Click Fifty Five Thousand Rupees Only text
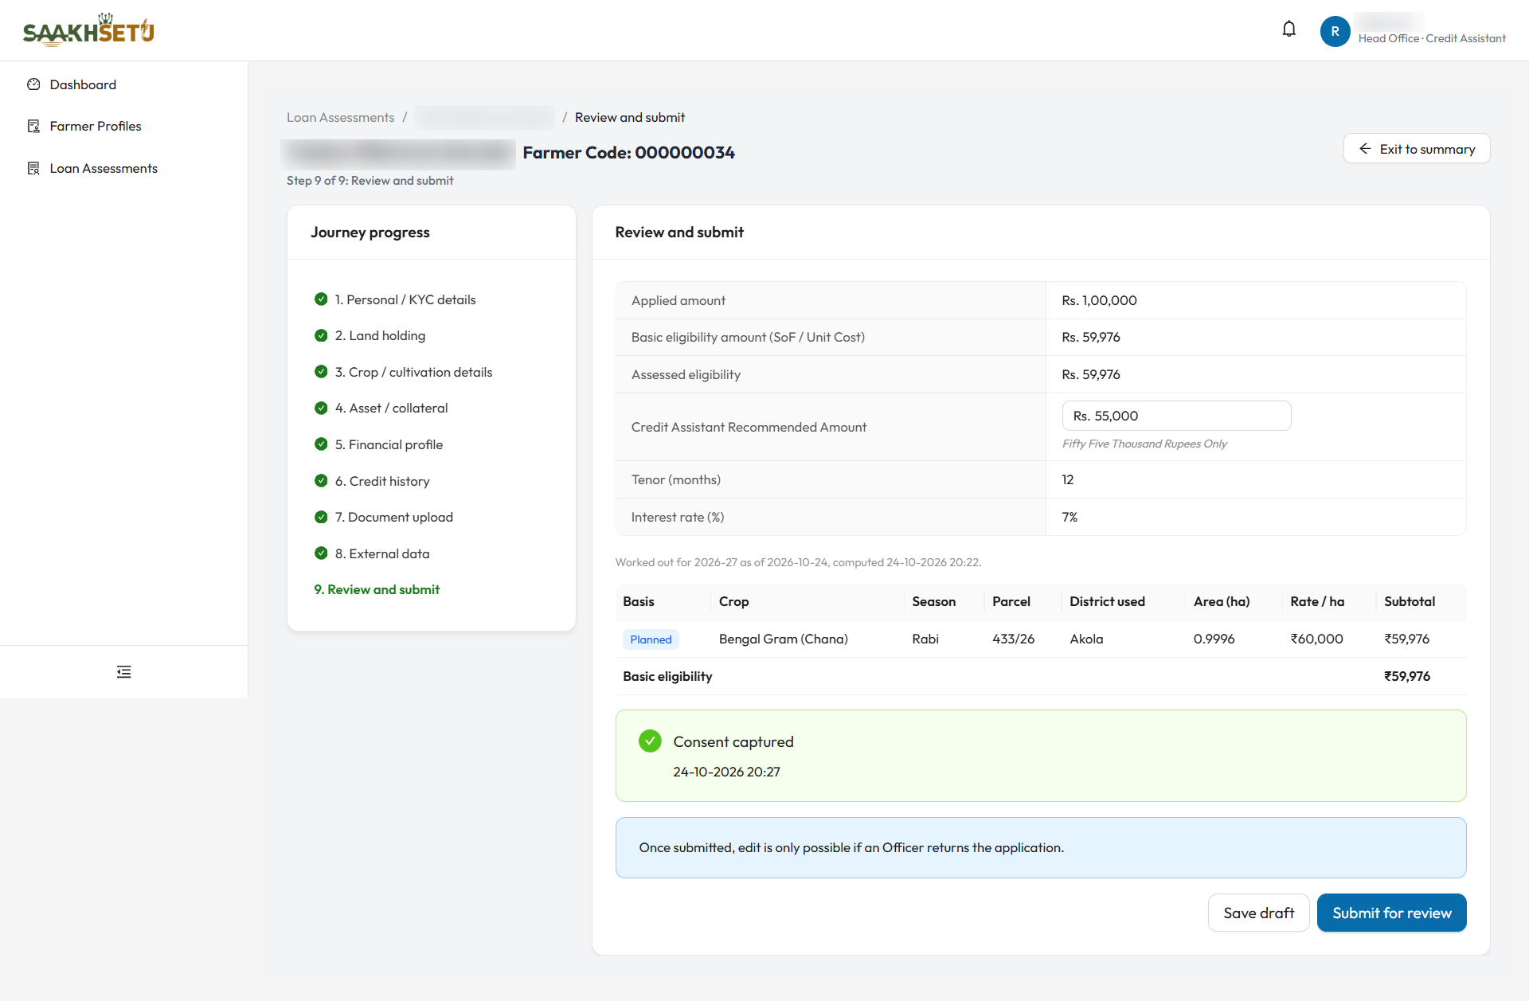The height and width of the screenshot is (1001, 1529). tap(1144, 444)
